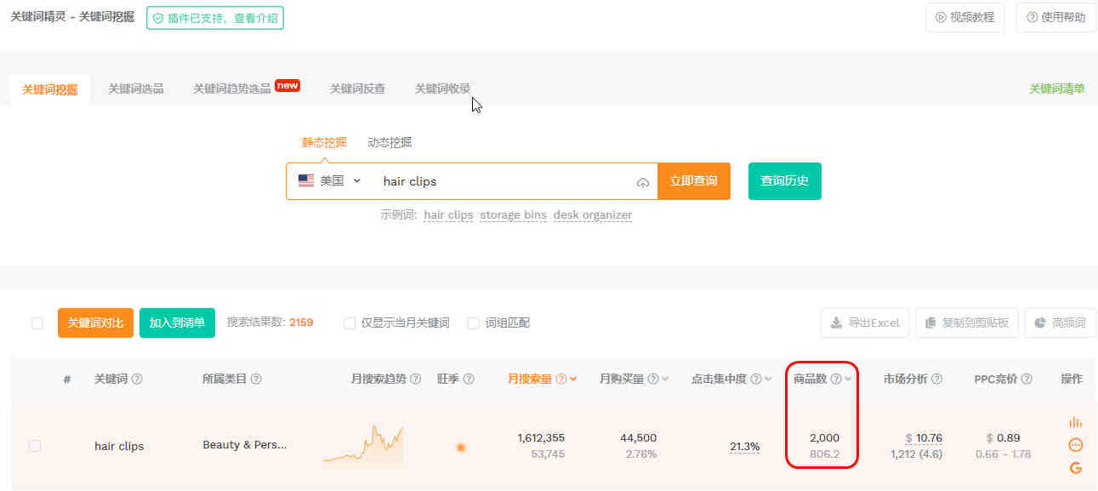The width and height of the screenshot is (1098, 491).
Task: Click hair clips keyword in table row
Action: [119, 446]
